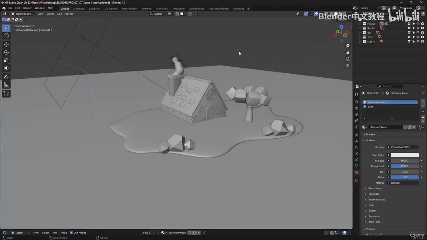The image size is (427, 240).
Task: Select the Annotate pencil tool
Action: tap(6, 77)
